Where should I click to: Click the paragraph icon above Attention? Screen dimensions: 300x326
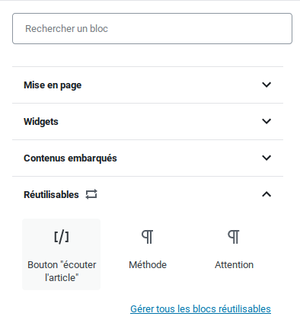pos(234,237)
